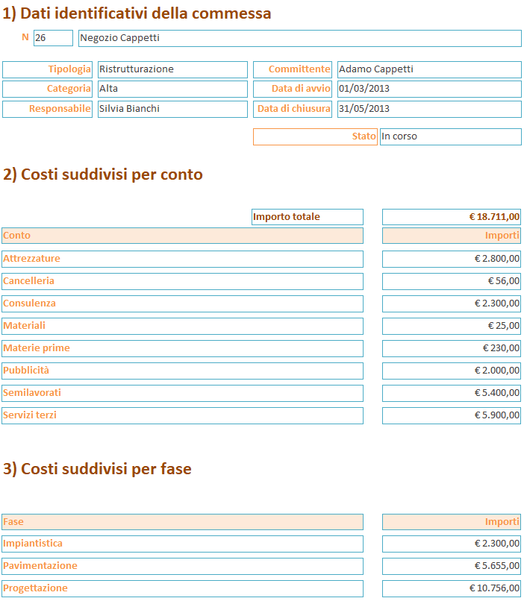Screen dimensions: 527x601
Task: Click the Stato label
Action: [x=315, y=136]
